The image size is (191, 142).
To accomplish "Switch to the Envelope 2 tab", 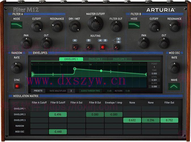I will (95, 59).
